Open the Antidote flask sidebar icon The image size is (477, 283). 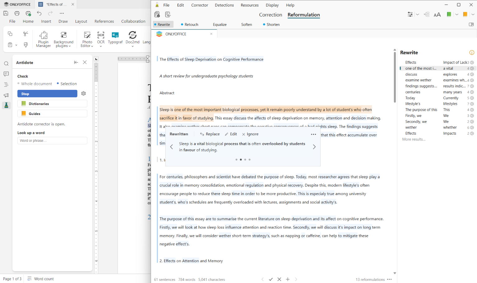tap(6, 105)
